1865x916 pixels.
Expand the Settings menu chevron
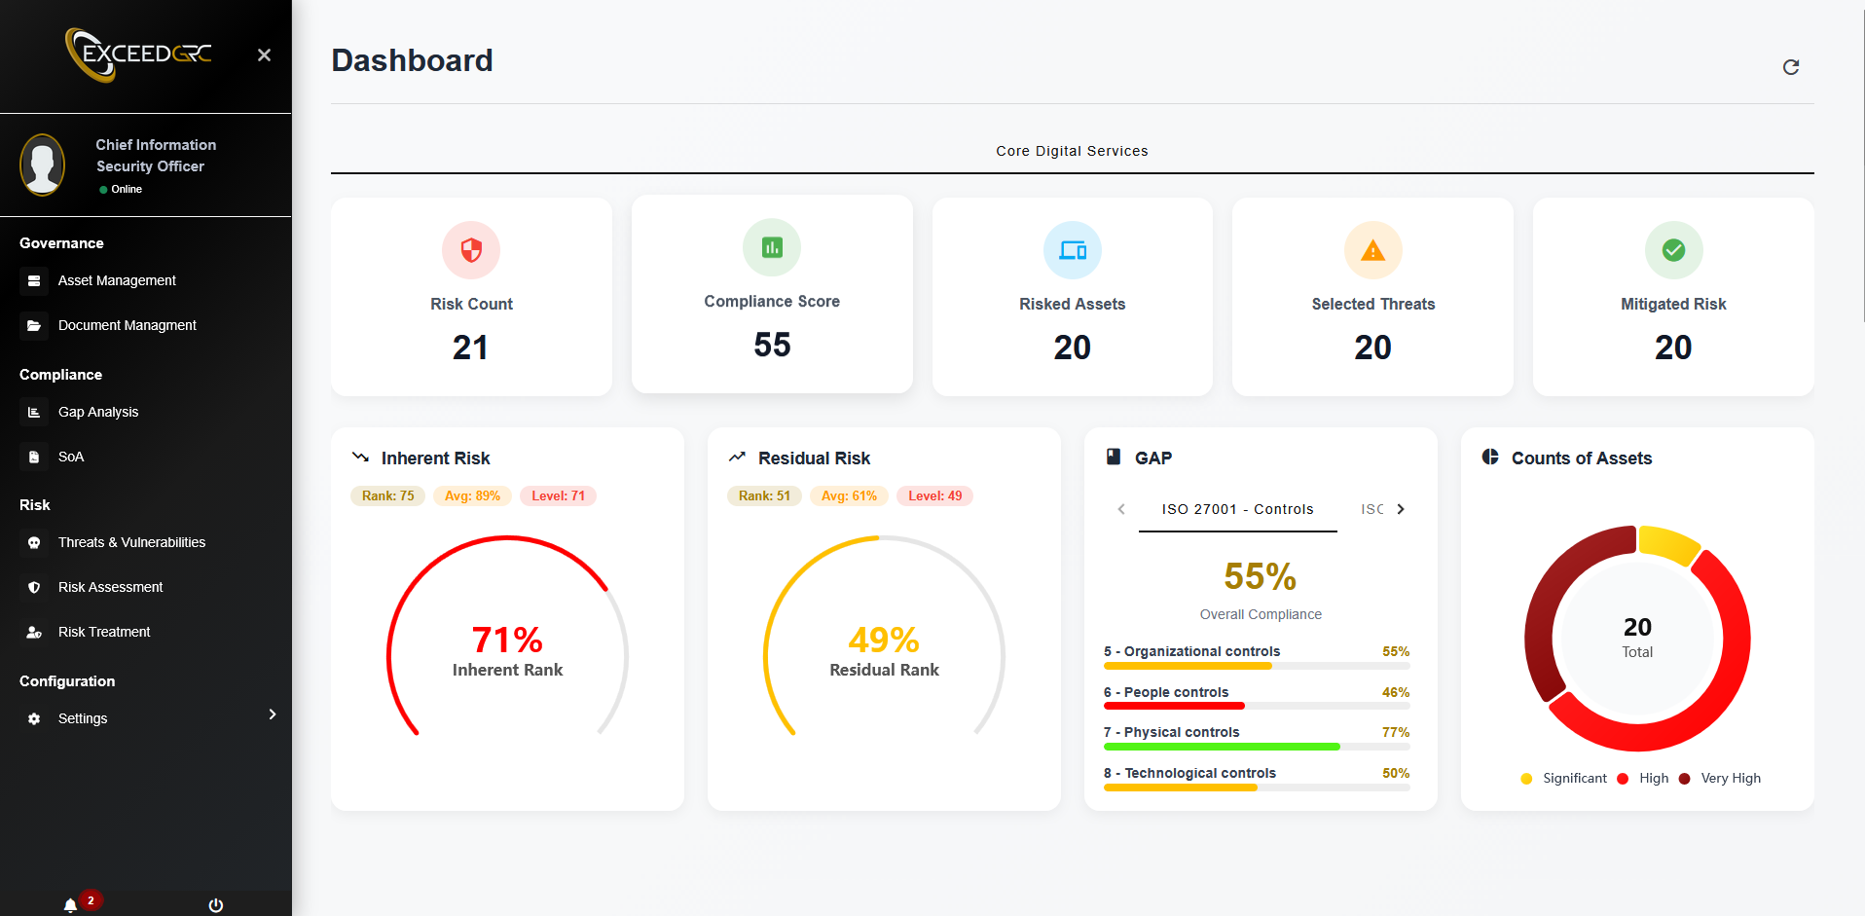pos(273,714)
